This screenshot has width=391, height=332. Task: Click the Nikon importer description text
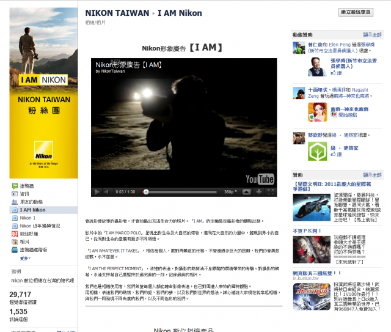point(43,280)
